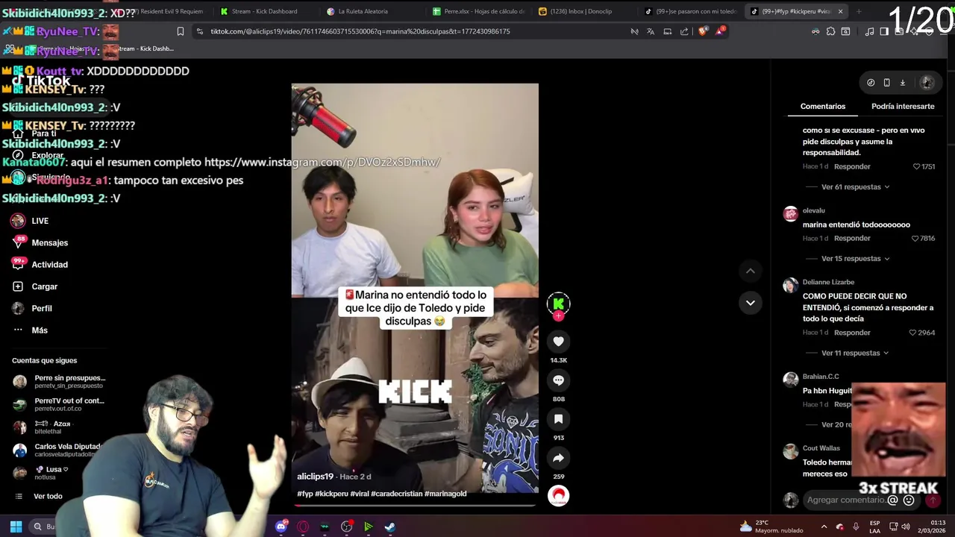This screenshot has height=537, width=955.
Task: Switch to Comentarios tab
Action: click(x=823, y=106)
